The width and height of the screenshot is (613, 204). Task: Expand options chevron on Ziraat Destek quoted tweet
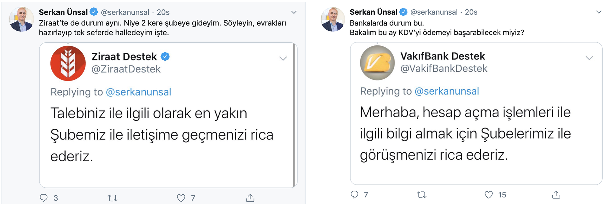(283, 59)
